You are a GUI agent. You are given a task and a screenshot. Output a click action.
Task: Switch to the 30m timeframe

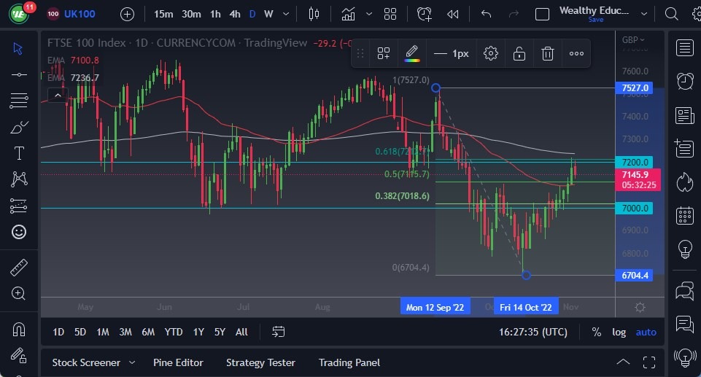click(x=191, y=15)
